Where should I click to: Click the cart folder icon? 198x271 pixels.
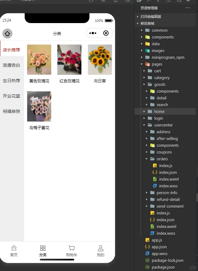coord(150,71)
